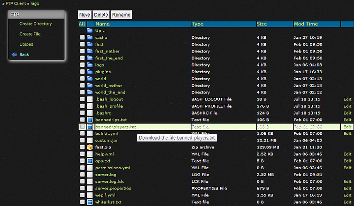Tick the checkbox for plugins directory
The image size is (354, 206).
[x=83, y=72]
